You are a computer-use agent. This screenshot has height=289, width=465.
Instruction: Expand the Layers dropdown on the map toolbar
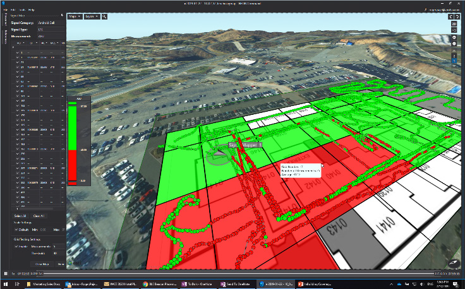(92, 16)
